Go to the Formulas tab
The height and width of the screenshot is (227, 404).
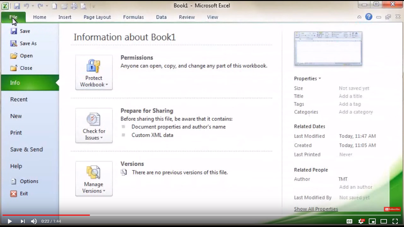point(133,17)
